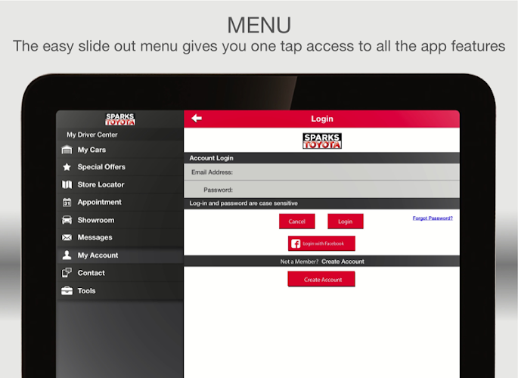The image size is (518, 378).
Task: Click the case sensitive notice text
Action: pyautogui.click(x=243, y=203)
